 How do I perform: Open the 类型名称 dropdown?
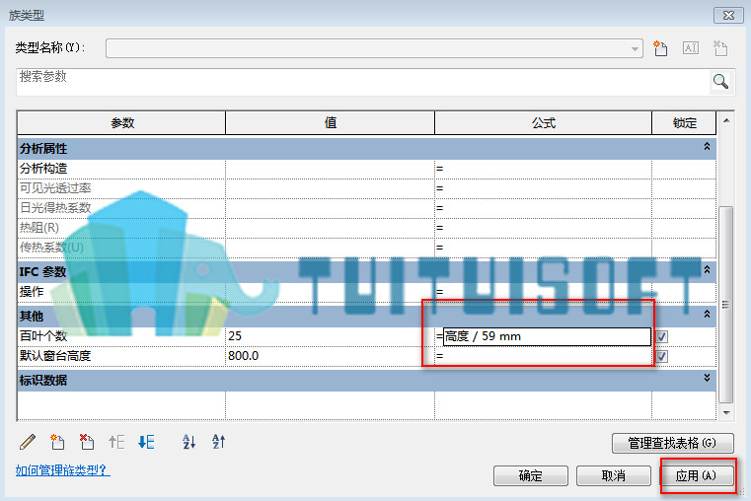635,48
